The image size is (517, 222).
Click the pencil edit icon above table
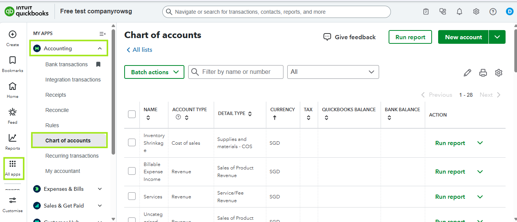click(x=467, y=73)
